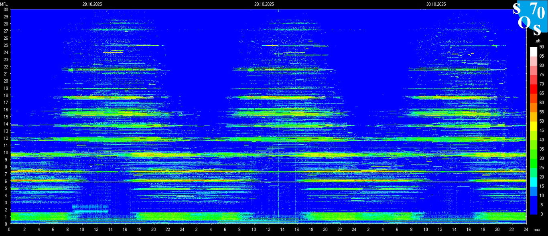The height and width of the screenshot is (236, 548).
Task: Click the SOS 70 logo
Action: [x=530, y=17]
